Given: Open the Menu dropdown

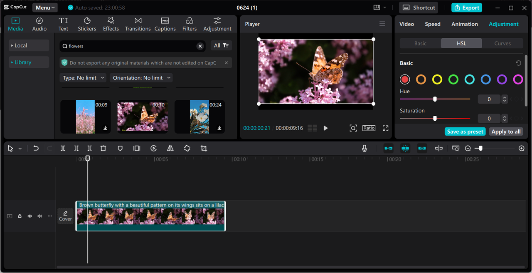Looking at the screenshot, I should point(45,7).
